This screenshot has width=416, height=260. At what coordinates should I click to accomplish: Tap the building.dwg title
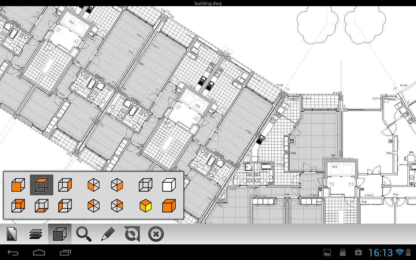(x=208, y=3)
